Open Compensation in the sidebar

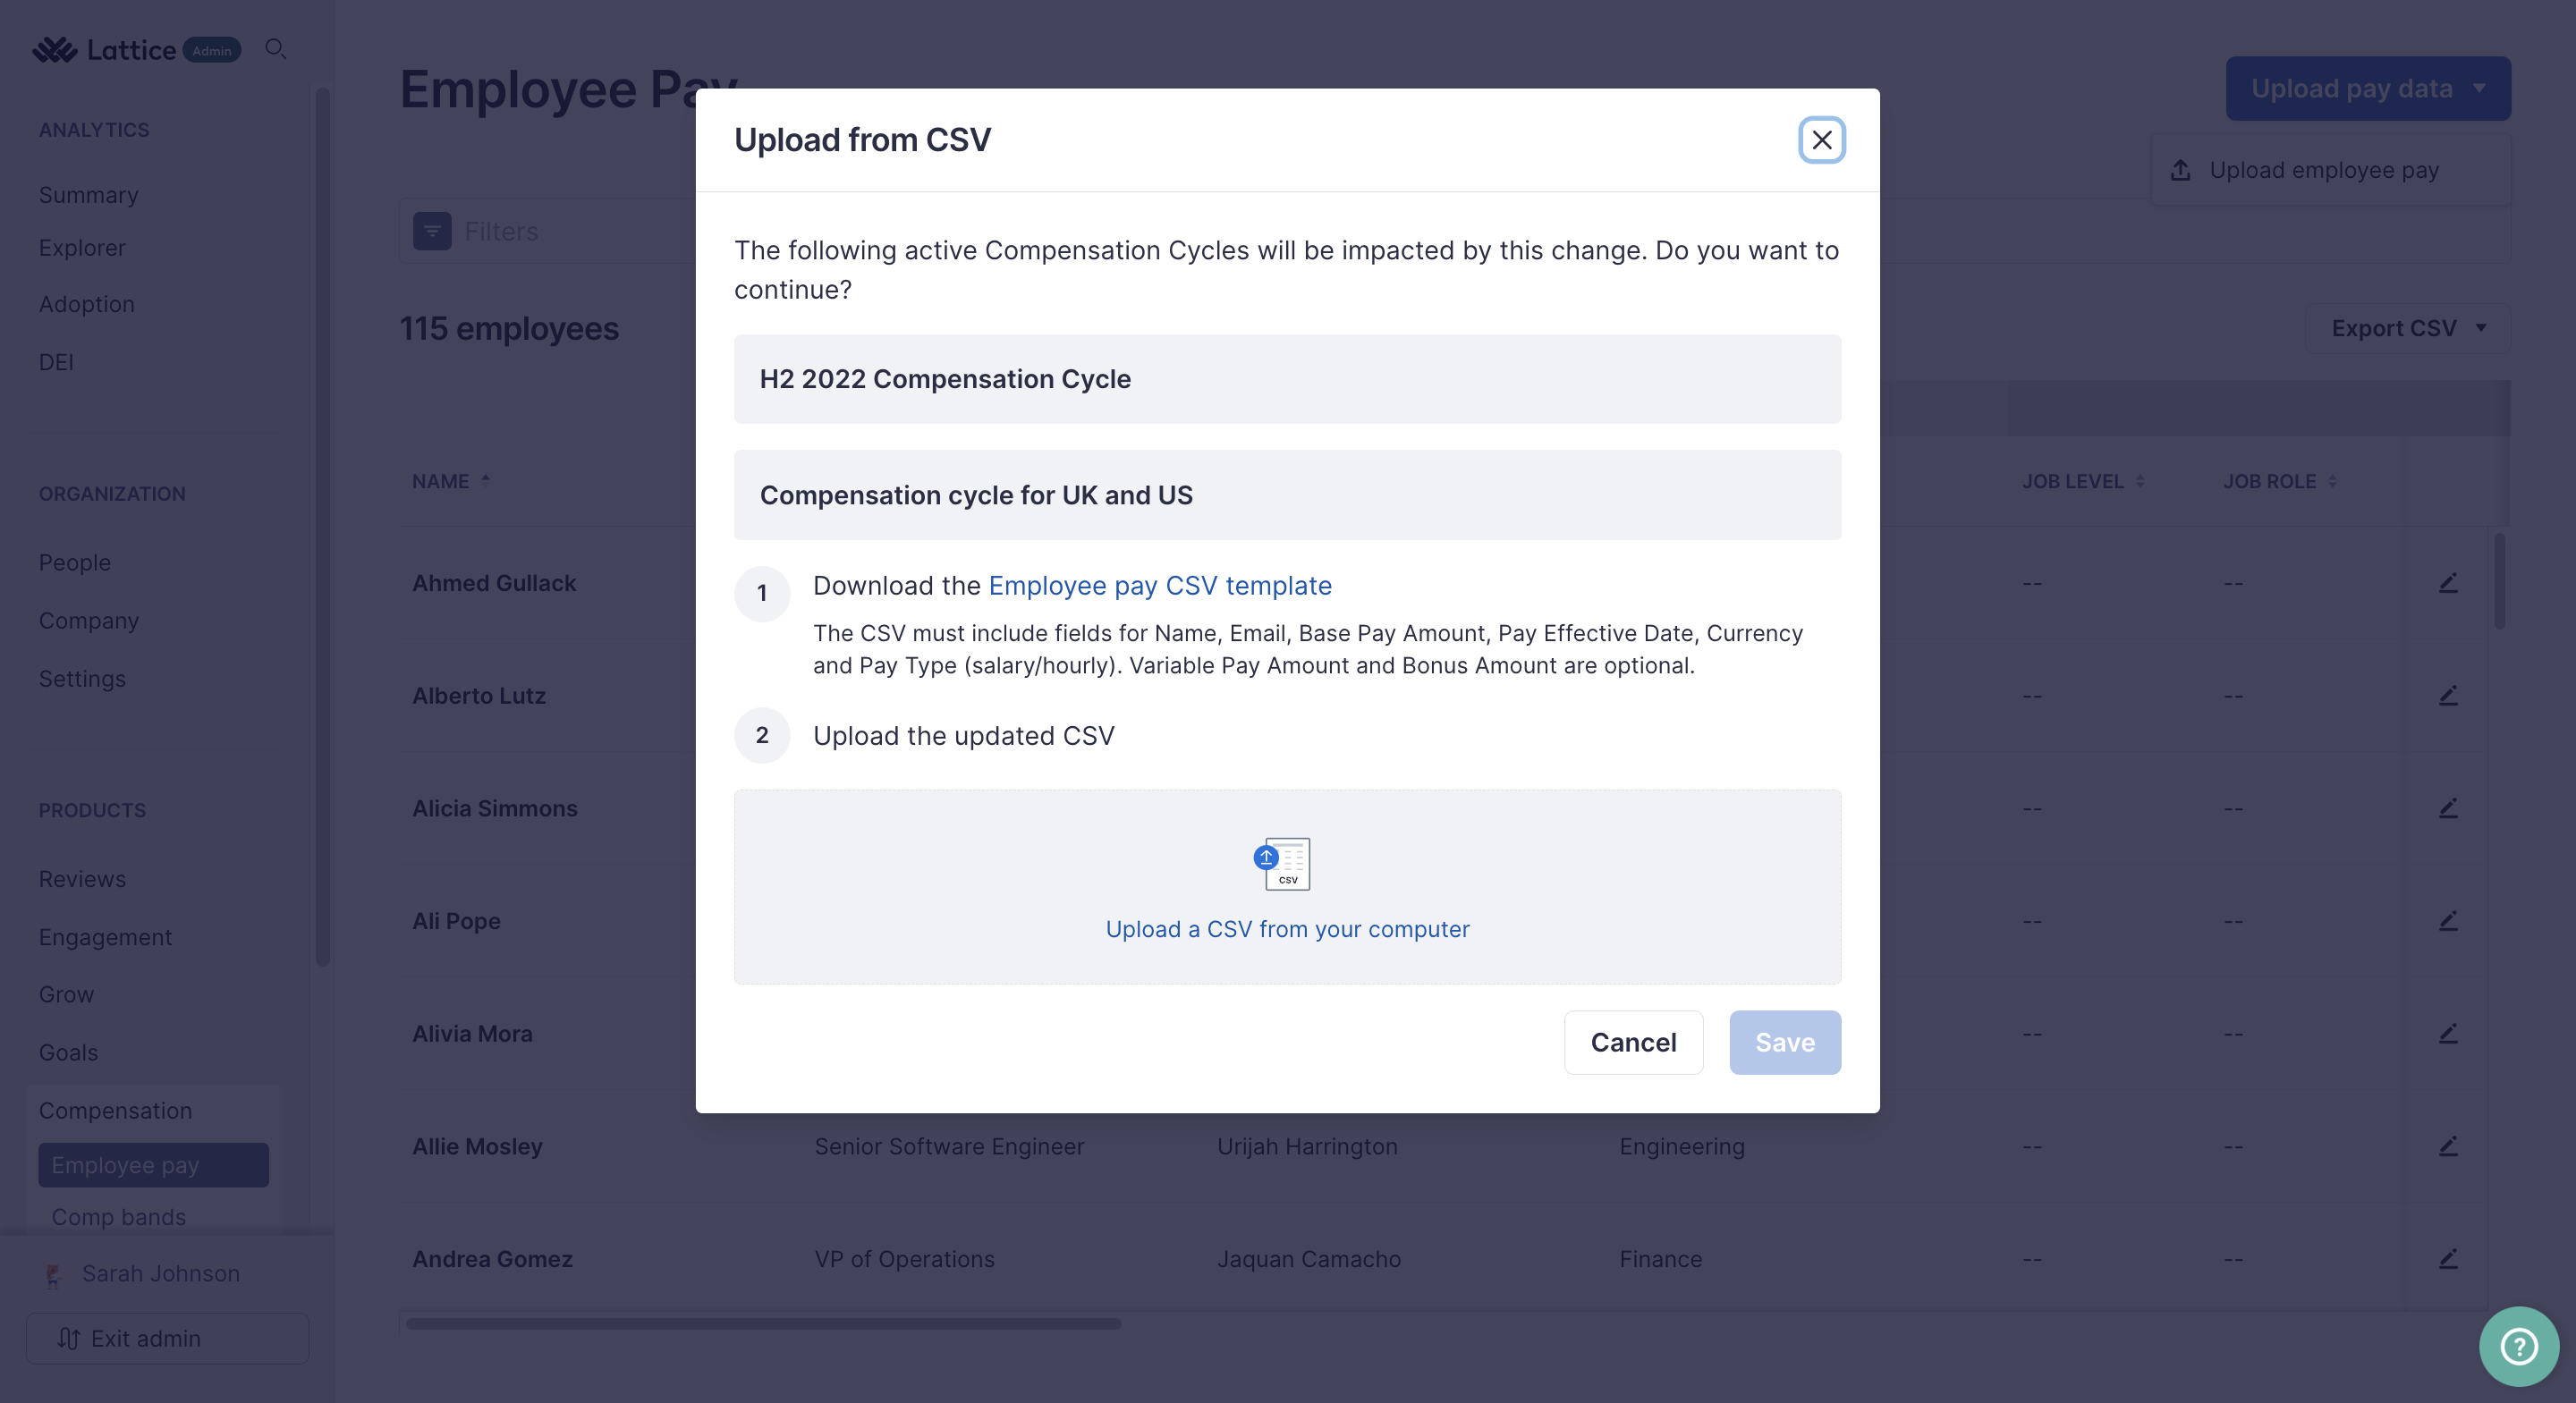[115, 1110]
